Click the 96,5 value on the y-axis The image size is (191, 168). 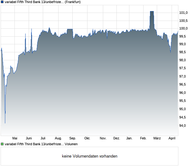coord(182,84)
